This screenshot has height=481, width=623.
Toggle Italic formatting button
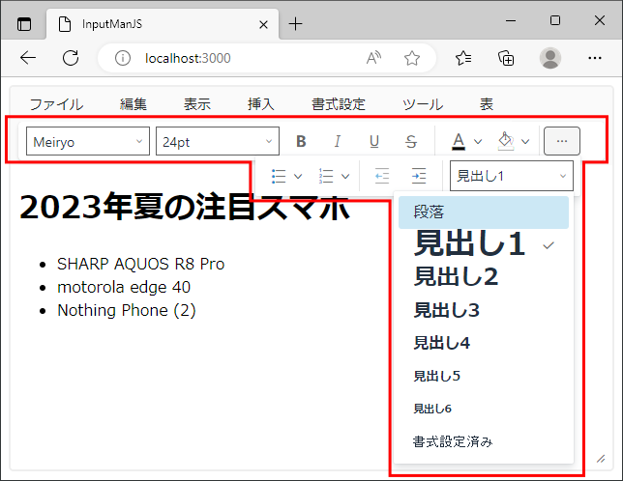click(x=338, y=141)
